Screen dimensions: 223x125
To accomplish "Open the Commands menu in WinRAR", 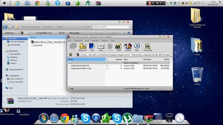I will tap(78, 41).
